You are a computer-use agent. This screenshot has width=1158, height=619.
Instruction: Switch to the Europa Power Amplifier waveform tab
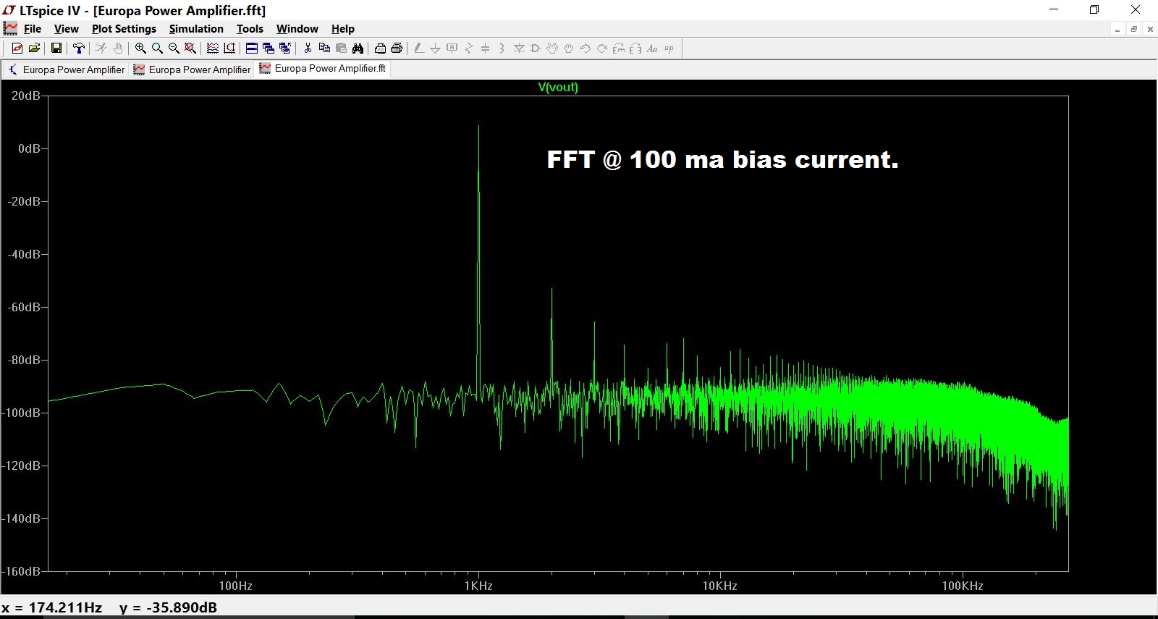pyautogui.click(x=192, y=70)
